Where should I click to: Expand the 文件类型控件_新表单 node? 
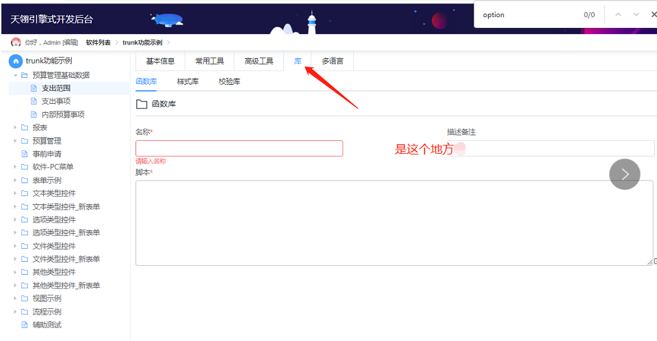[16, 259]
